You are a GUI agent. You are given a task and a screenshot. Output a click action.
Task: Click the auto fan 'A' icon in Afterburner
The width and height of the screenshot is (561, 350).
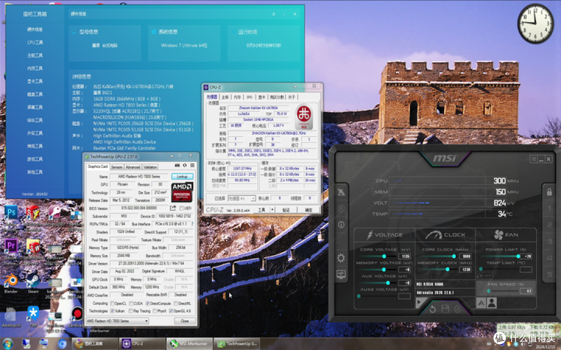coord(481,303)
